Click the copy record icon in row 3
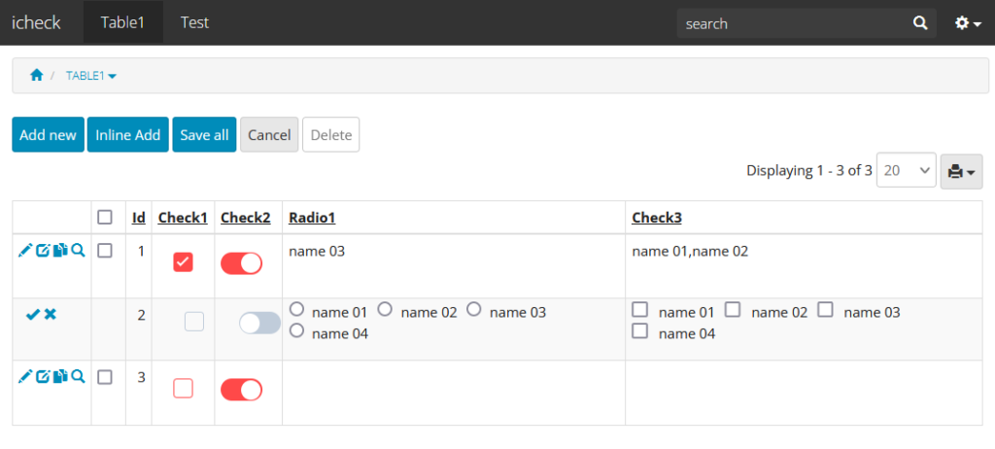The image size is (995, 449). pyautogui.click(x=60, y=376)
